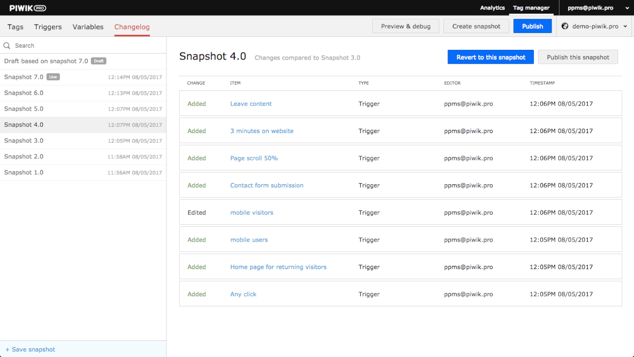
Task: Select Snapshot 1.0 in the list
Action: (83, 173)
